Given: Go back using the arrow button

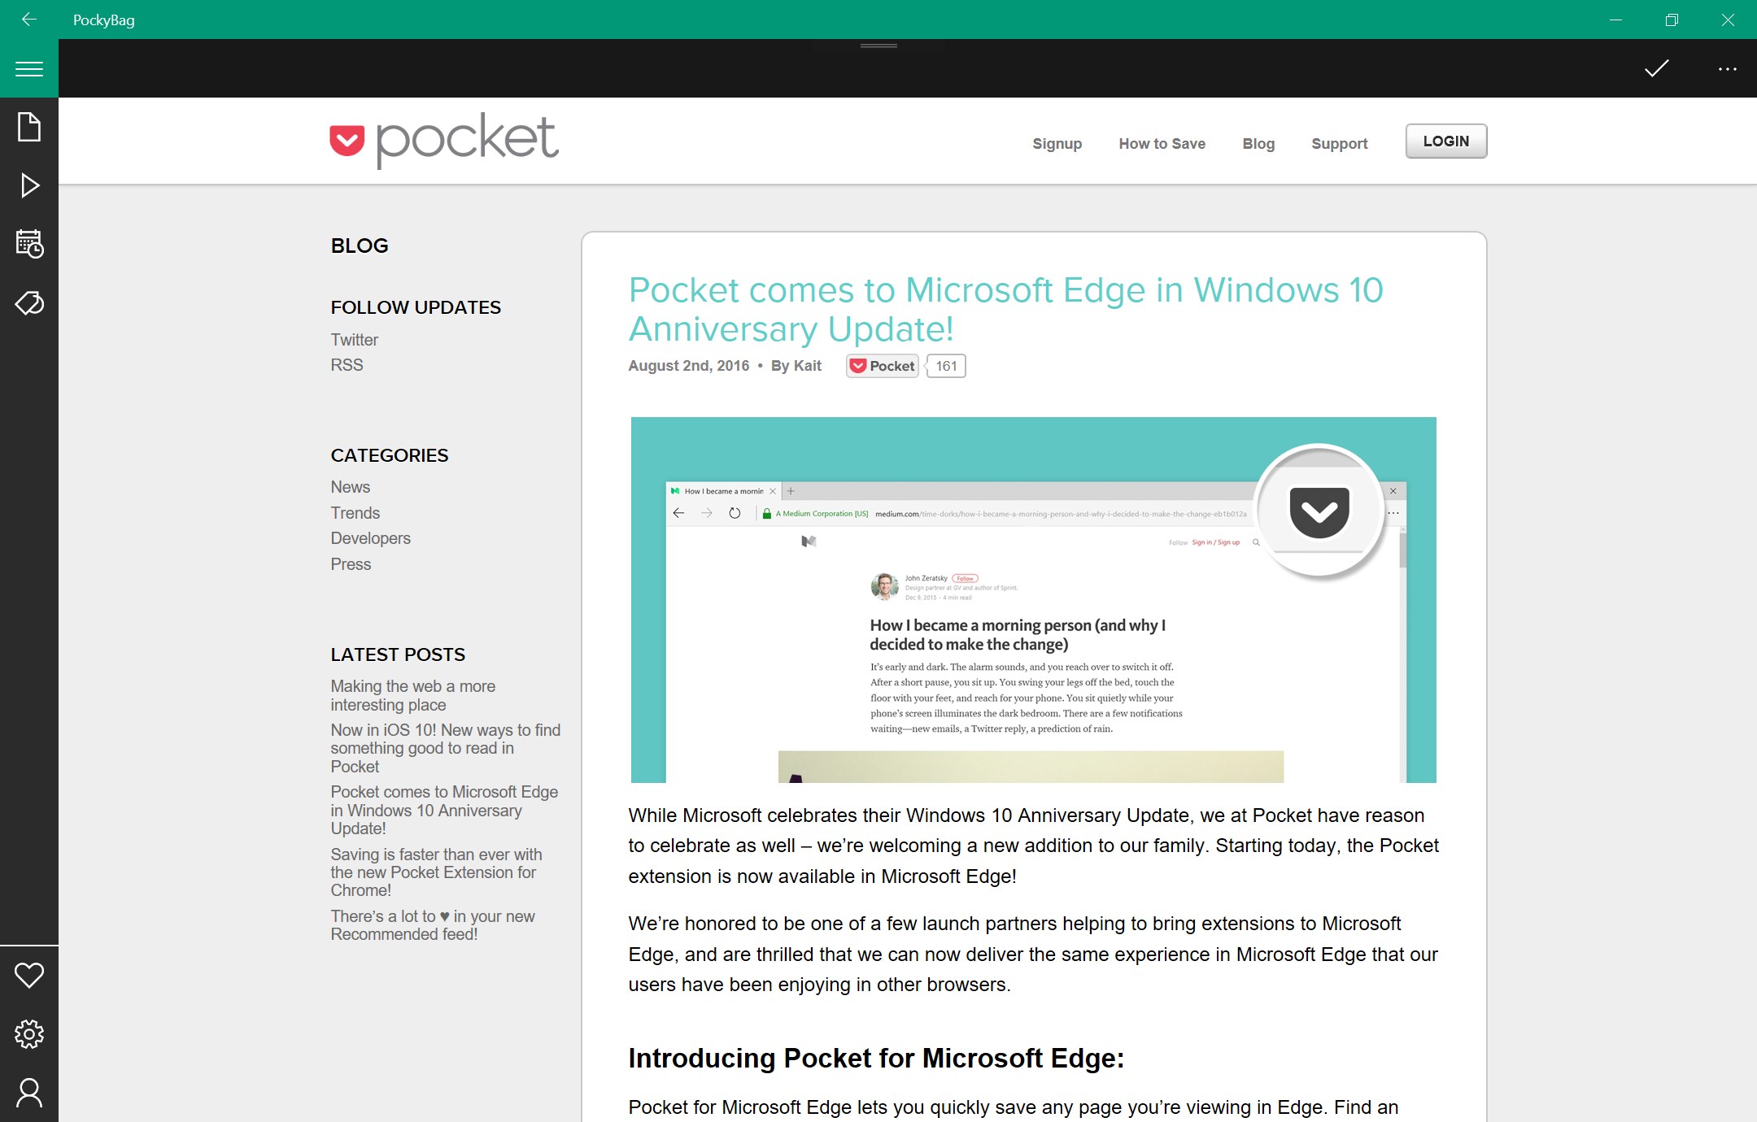Looking at the screenshot, I should (29, 20).
